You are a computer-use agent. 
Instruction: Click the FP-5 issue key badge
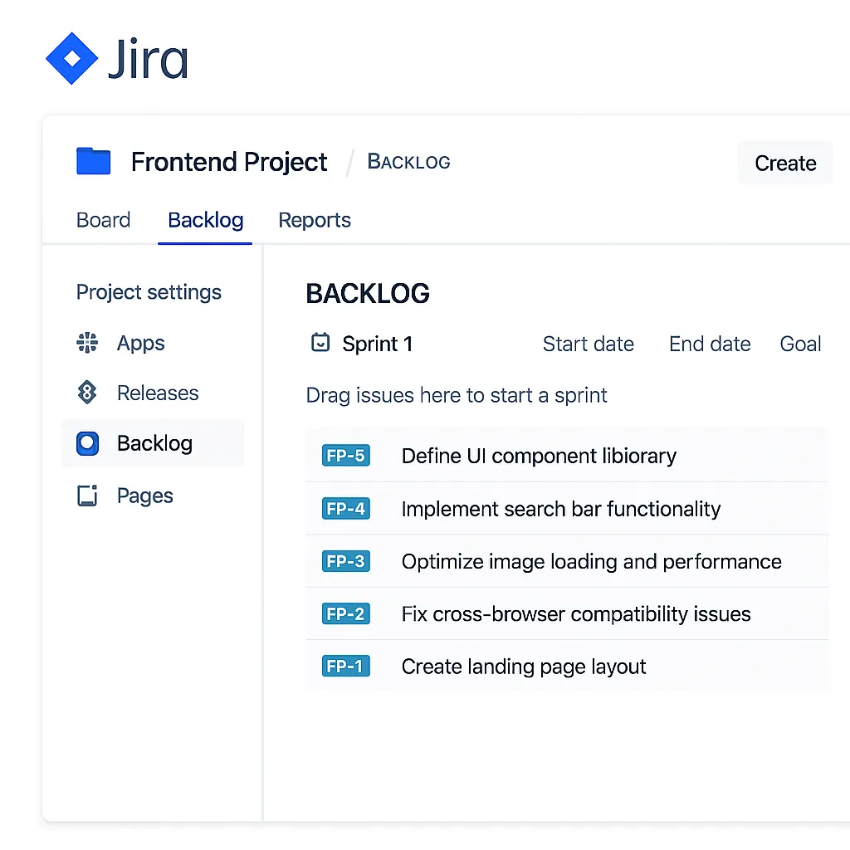pos(346,456)
